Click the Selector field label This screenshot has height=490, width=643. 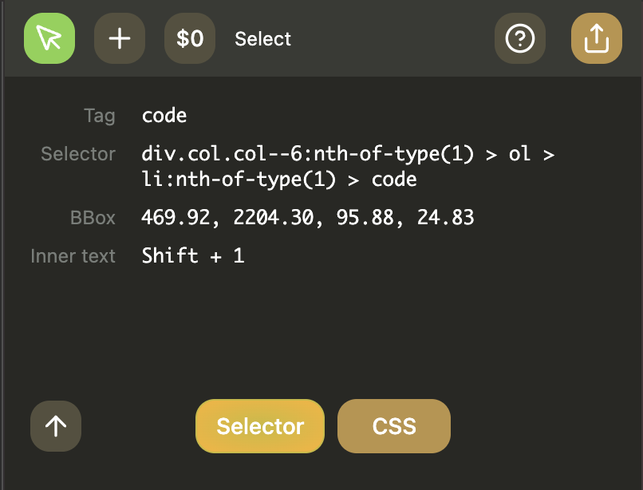point(78,154)
